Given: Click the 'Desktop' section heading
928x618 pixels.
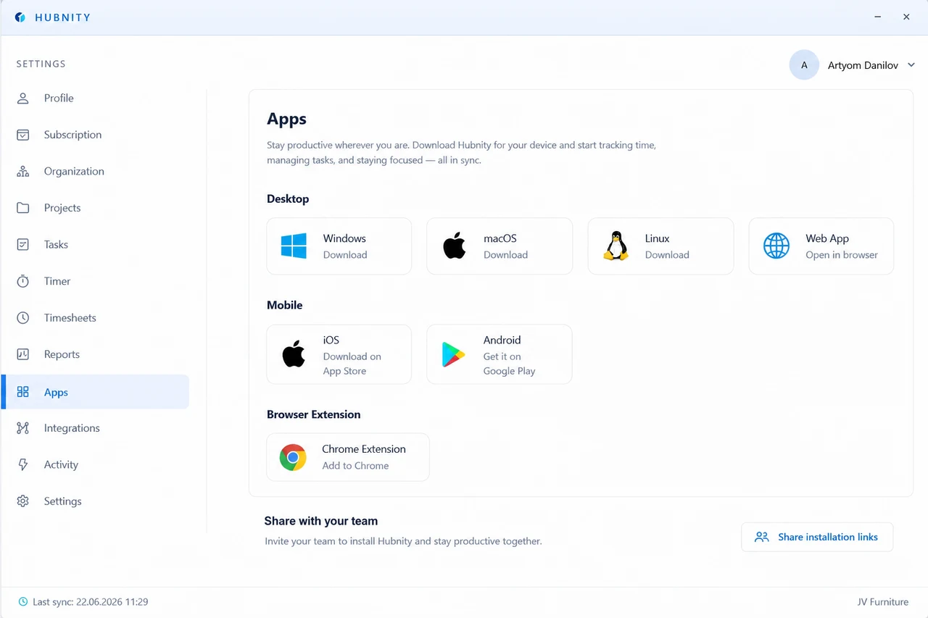Looking at the screenshot, I should 288,199.
